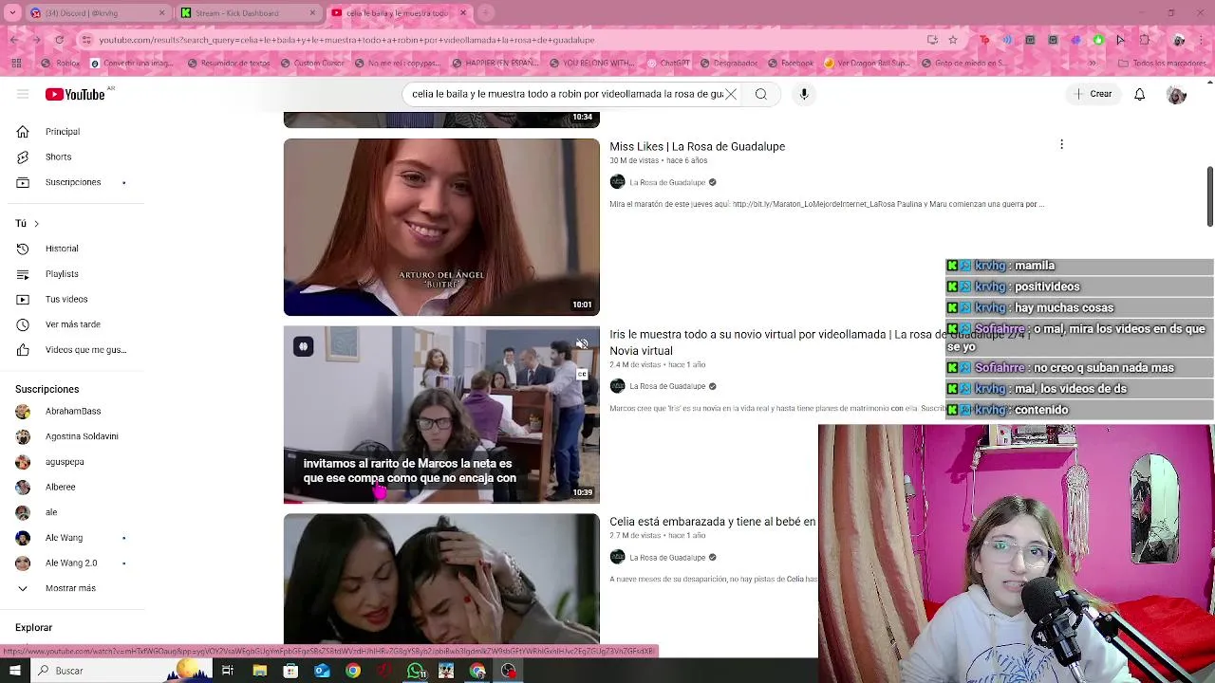
Task: Open the Windows Start menu
Action: coord(14,671)
